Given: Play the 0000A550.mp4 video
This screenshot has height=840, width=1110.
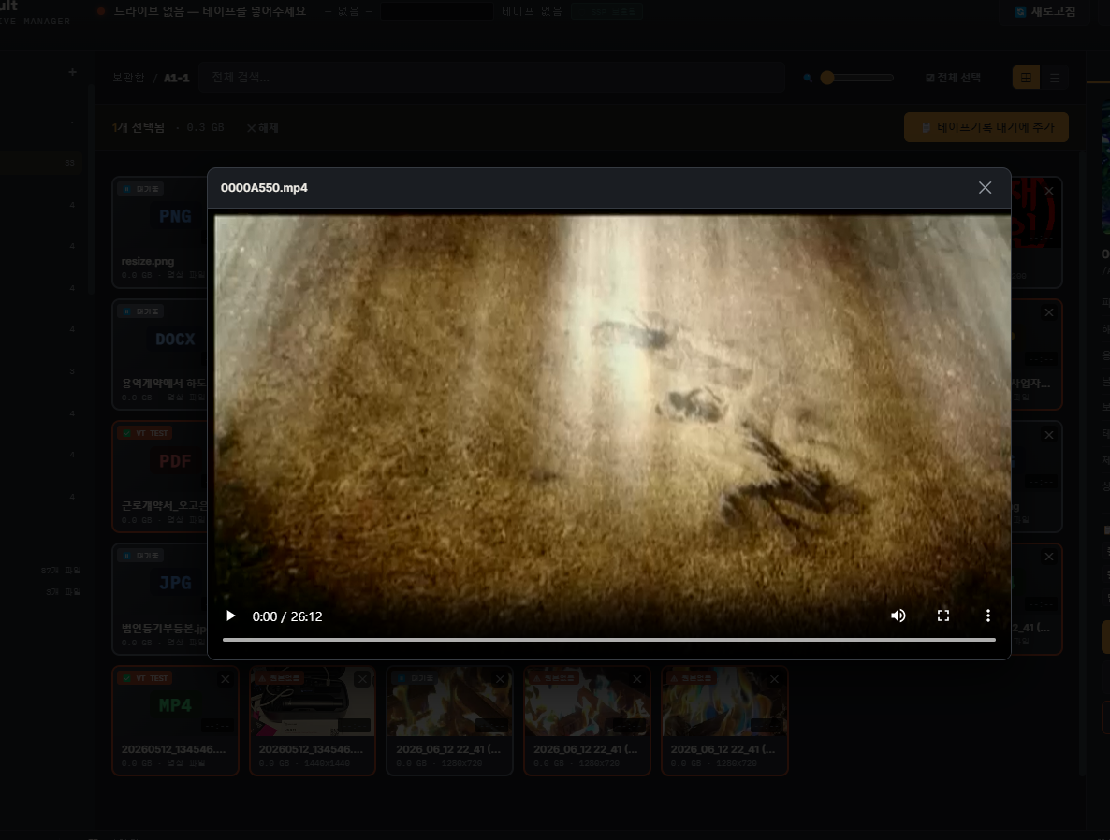Looking at the screenshot, I should pyautogui.click(x=231, y=616).
